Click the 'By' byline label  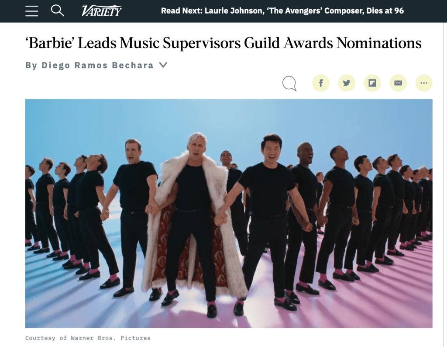(x=31, y=66)
